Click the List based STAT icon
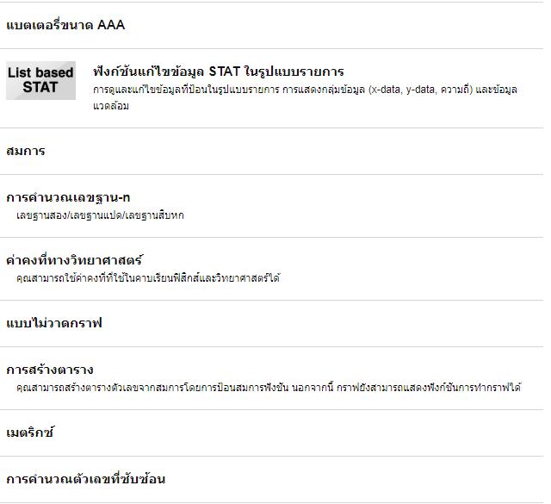Screen dimensions: 551x504 (x=40, y=80)
